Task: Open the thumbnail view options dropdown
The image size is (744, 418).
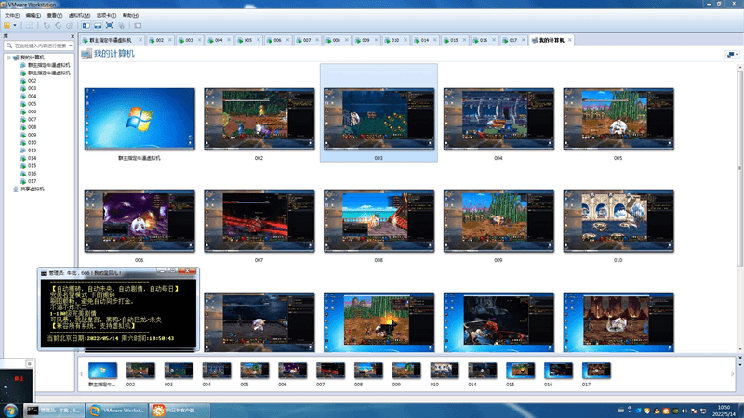Action: (x=732, y=55)
